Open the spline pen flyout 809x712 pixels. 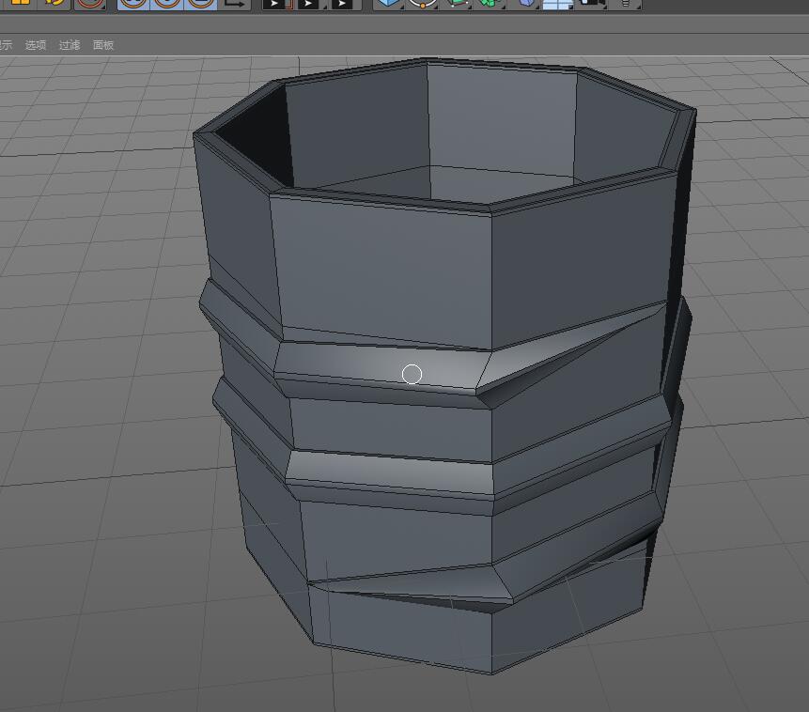pyautogui.click(x=423, y=3)
